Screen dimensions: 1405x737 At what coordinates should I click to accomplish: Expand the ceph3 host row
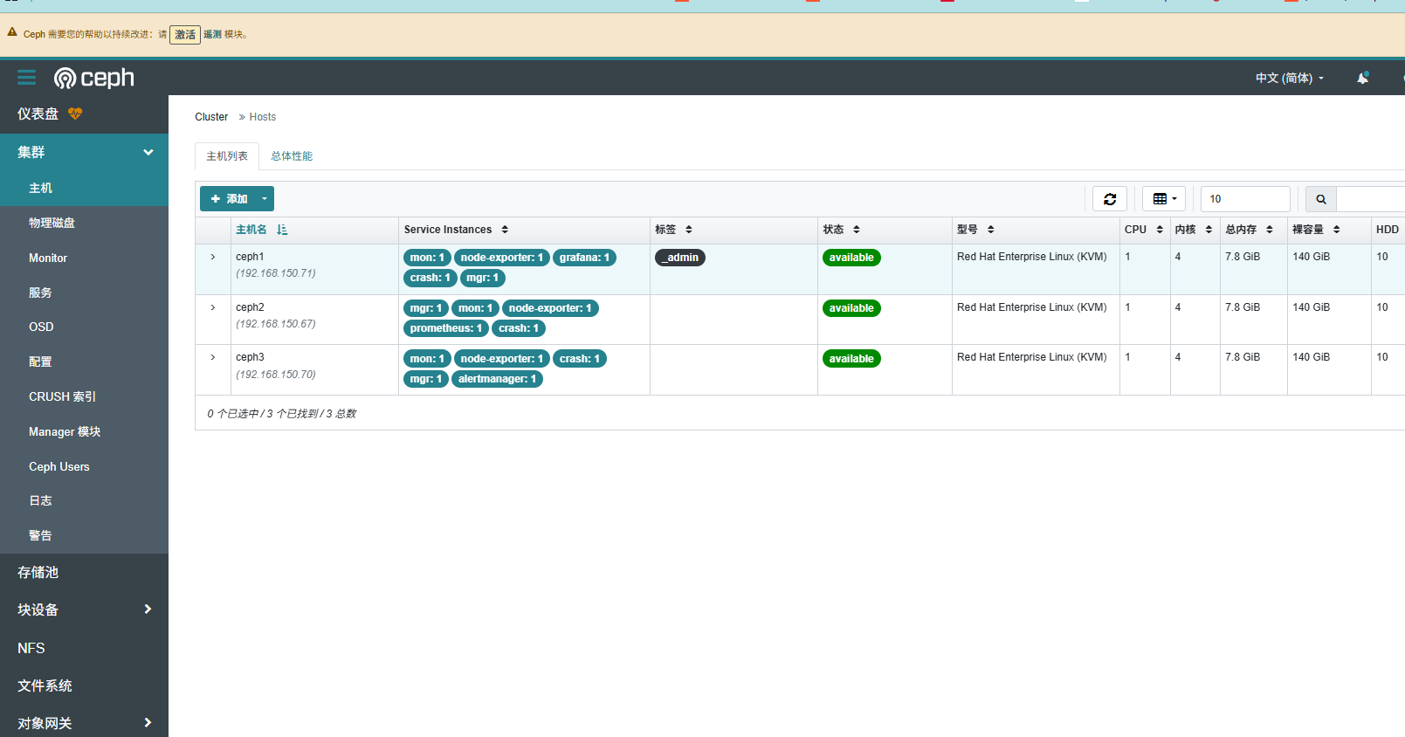(212, 357)
